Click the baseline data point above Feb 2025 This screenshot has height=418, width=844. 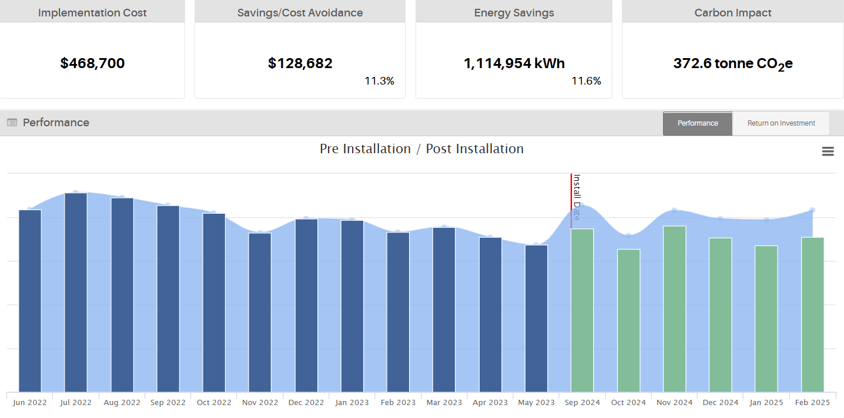812,210
